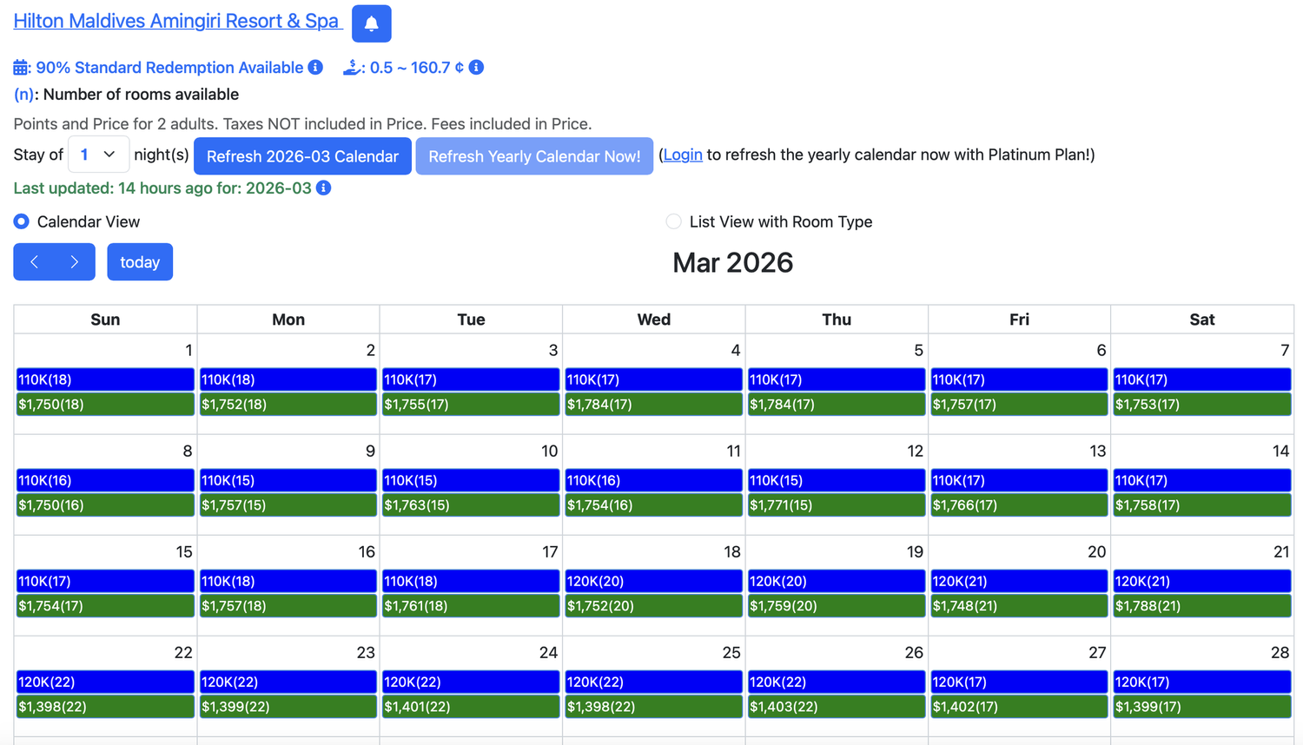
Task: Click the calendar icon before 90% Standard Redemption
Action: [22, 68]
